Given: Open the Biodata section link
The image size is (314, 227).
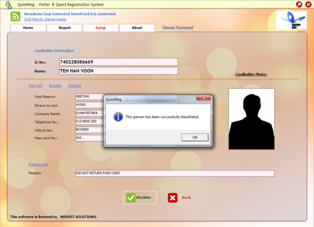Looking at the screenshot, I should (55, 85).
